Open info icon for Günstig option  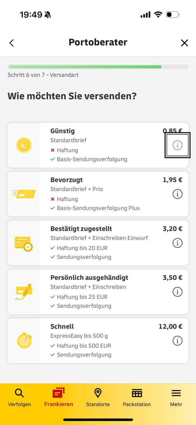tap(177, 145)
